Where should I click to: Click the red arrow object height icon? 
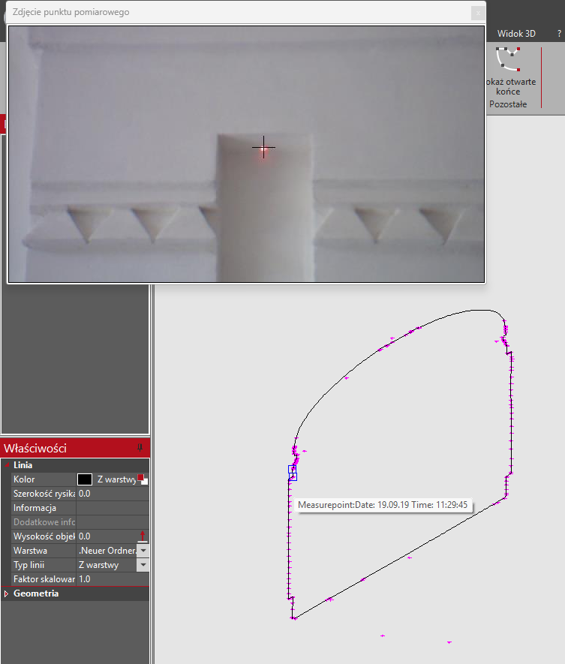(x=142, y=536)
